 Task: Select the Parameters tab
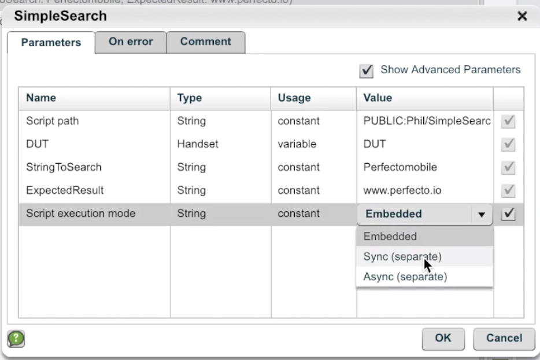point(51,43)
